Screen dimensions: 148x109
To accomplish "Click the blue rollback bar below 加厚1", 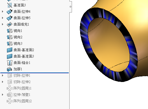I will pyautogui.click(x=34, y=73).
